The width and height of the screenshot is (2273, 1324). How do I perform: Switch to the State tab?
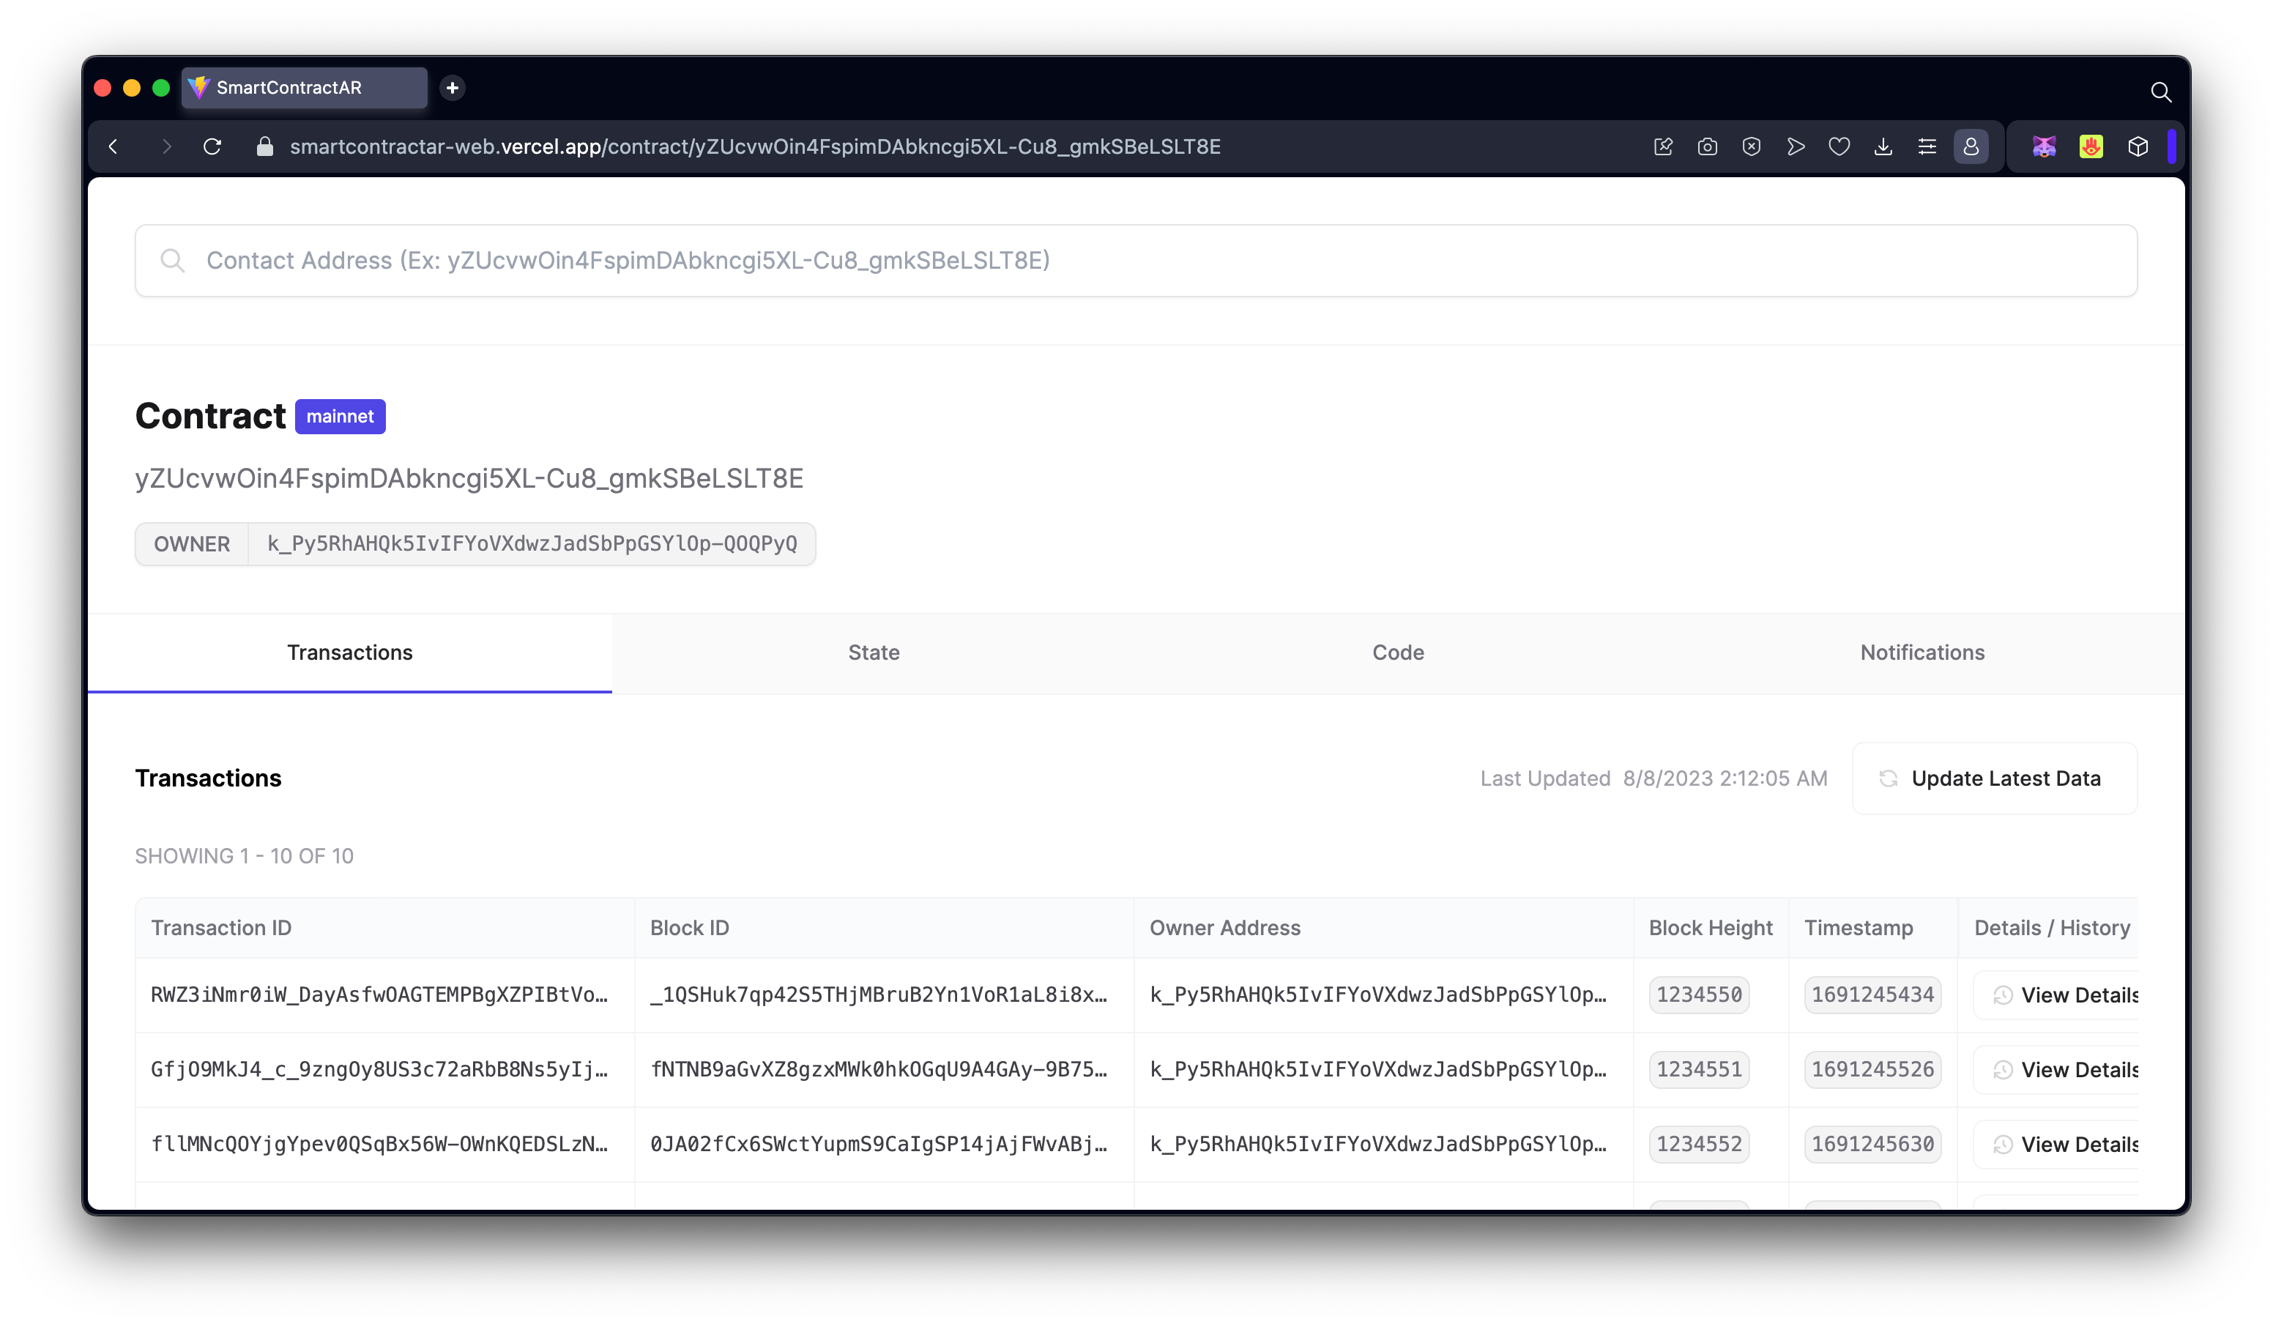pos(873,652)
